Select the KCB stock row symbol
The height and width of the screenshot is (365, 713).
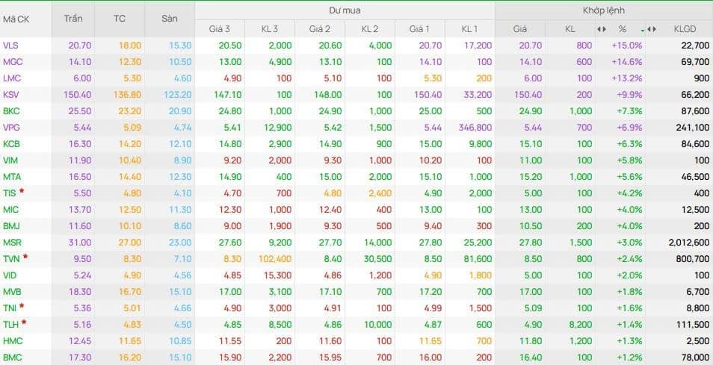(x=11, y=144)
